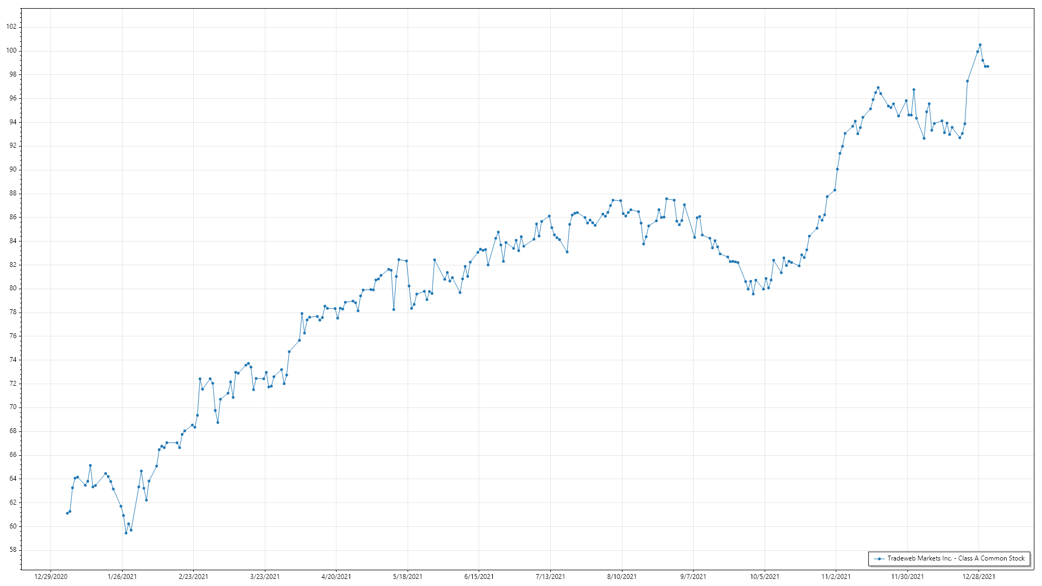Click the 102 y-axis value label
This screenshot has height=586, width=1042.
coord(11,27)
